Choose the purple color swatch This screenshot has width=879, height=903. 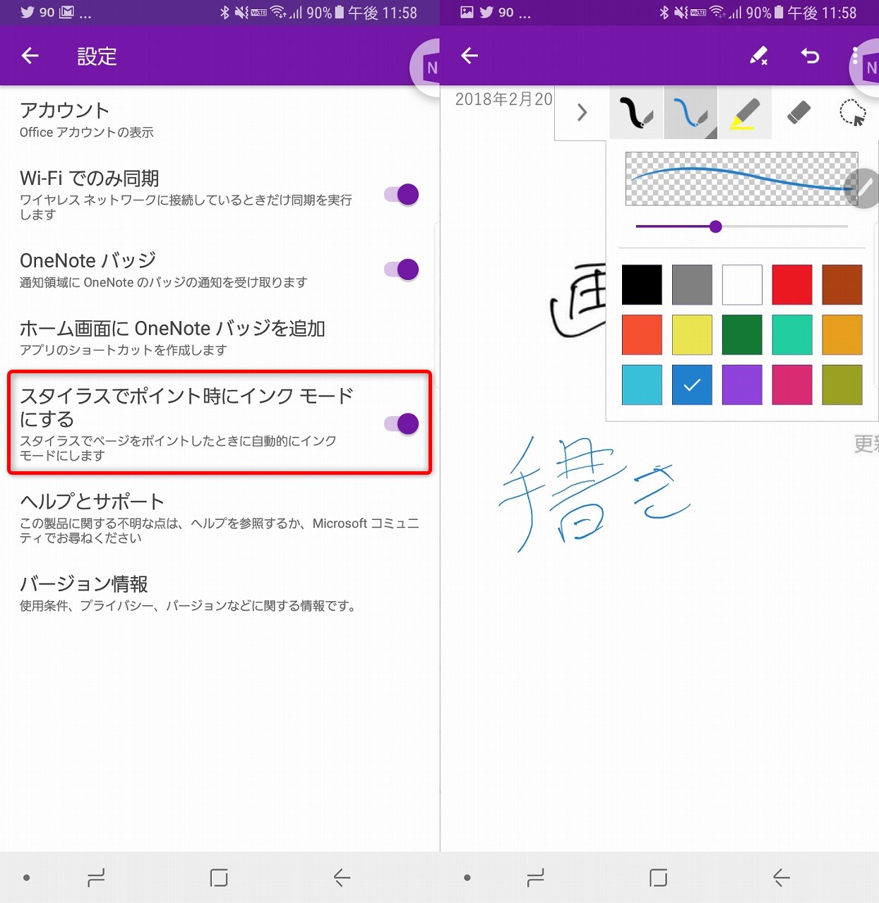click(742, 384)
